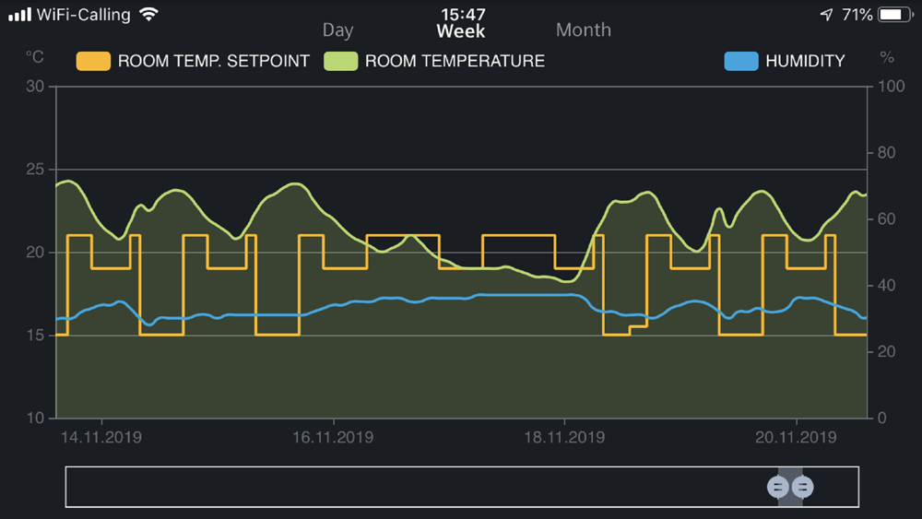The width and height of the screenshot is (922, 519).
Task: Click the left range slider handle
Action: 778,487
